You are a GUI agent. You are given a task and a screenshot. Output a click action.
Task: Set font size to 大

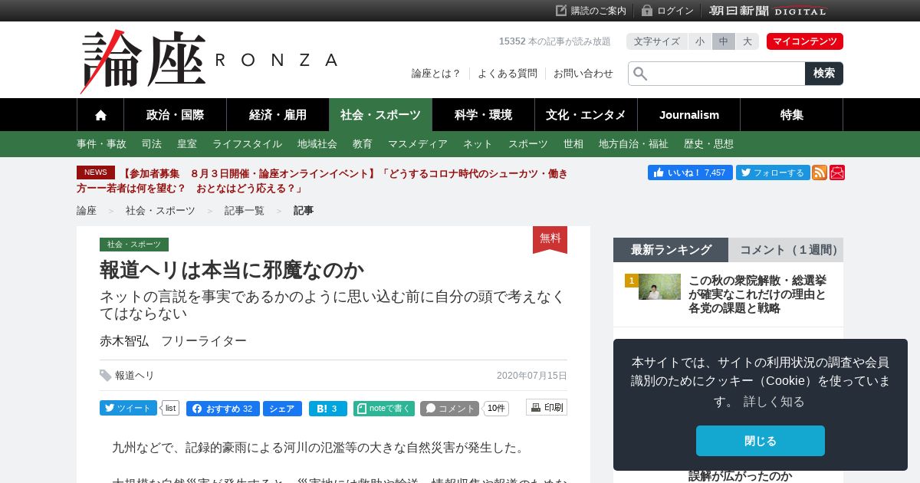click(x=747, y=41)
